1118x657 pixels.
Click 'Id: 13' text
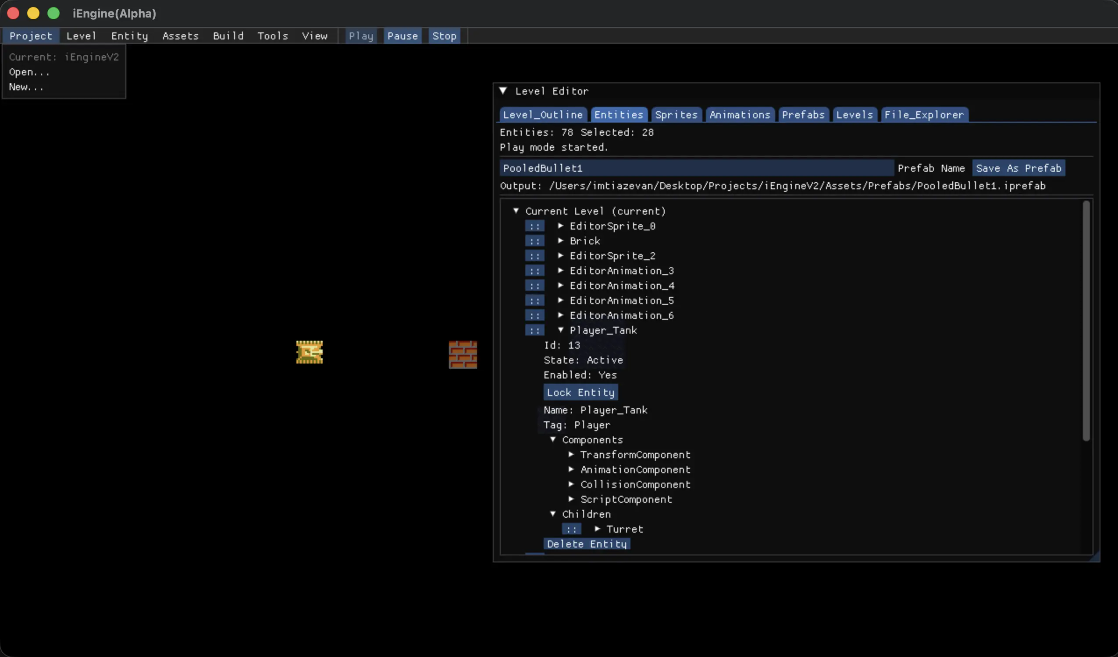click(562, 345)
